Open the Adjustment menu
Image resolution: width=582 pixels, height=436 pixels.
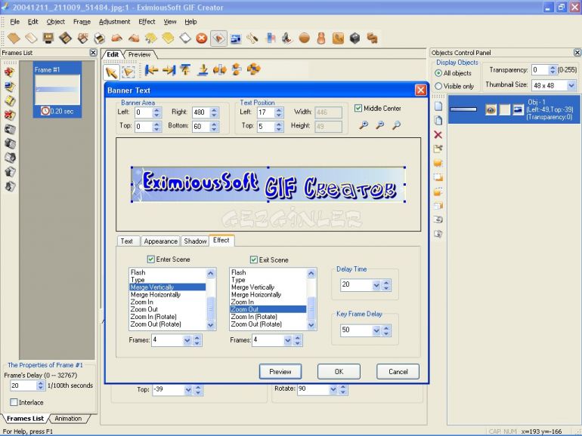(x=114, y=21)
